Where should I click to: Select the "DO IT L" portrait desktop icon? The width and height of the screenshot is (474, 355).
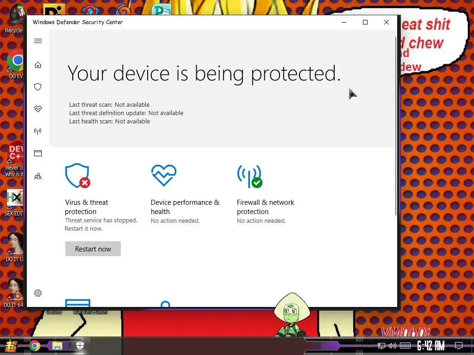click(14, 247)
